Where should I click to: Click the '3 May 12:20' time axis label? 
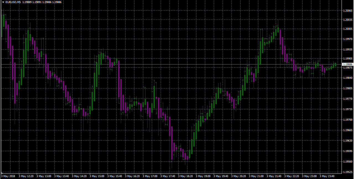(x=26, y=176)
